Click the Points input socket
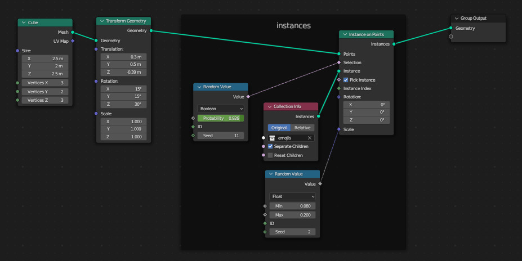 [339, 54]
